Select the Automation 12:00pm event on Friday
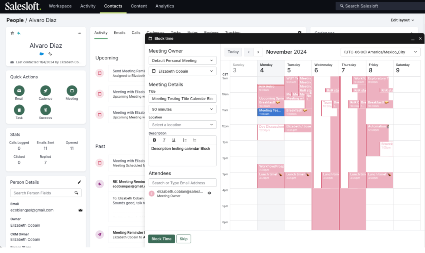The height and width of the screenshot is (253, 425). coord(377,133)
